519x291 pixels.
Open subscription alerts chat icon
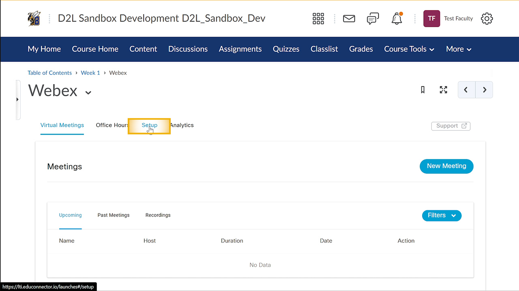coord(373,19)
